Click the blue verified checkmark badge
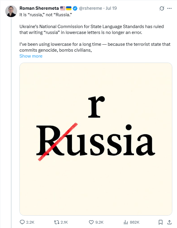This screenshot has height=228, width=177. click(x=75, y=9)
